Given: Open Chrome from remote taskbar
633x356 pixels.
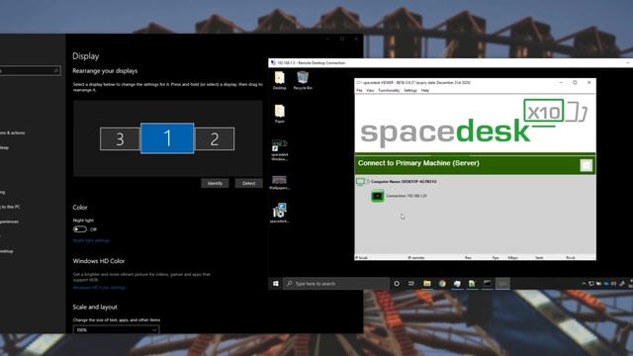Looking at the screenshot, I should 442,284.
